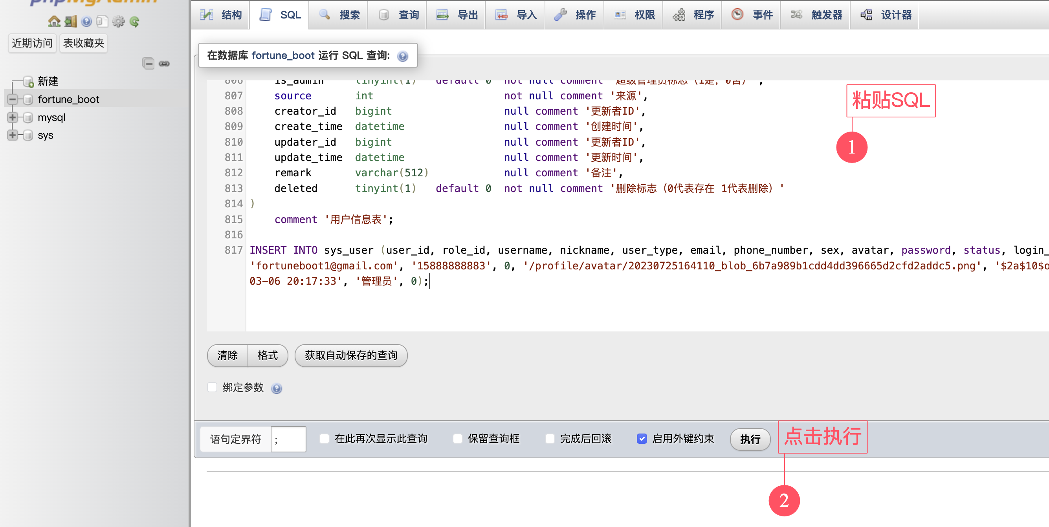Click the home icon in sidebar
1049x527 pixels.
tap(54, 21)
